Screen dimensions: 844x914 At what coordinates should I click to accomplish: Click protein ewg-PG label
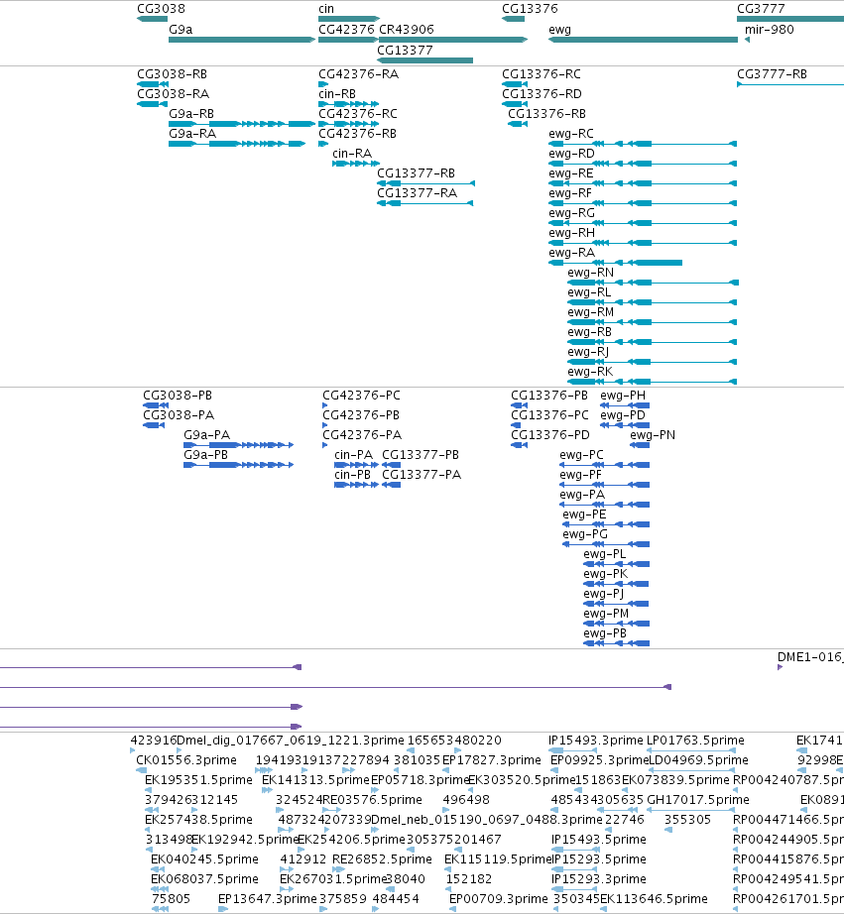[x=585, y=534]
